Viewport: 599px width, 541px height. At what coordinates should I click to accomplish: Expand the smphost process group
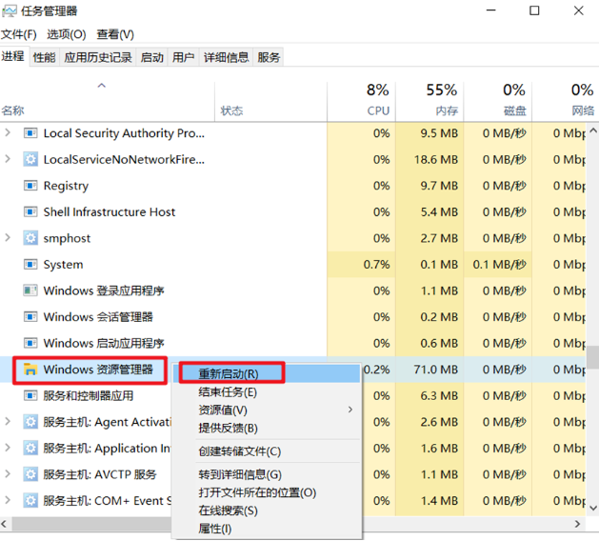8,238
